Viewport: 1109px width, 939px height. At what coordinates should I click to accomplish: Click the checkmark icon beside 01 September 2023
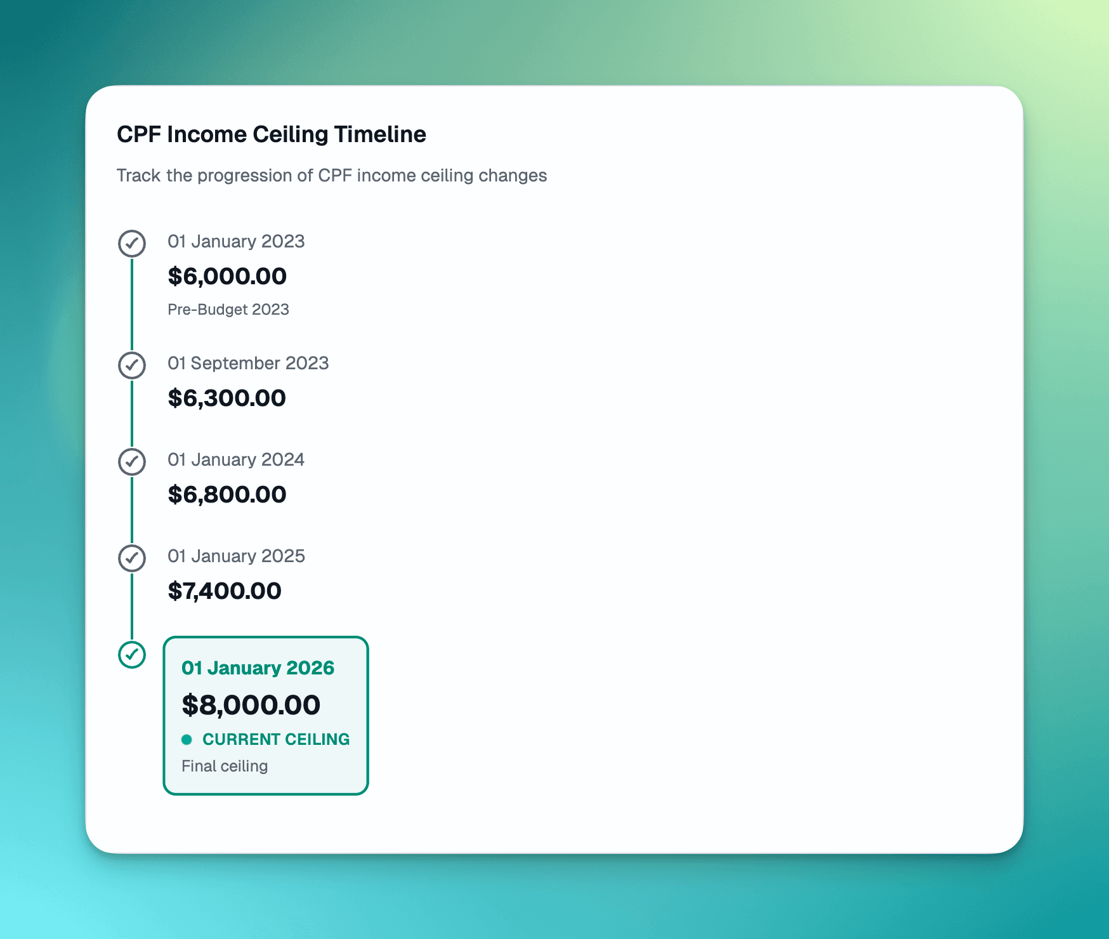pos(132,365)
